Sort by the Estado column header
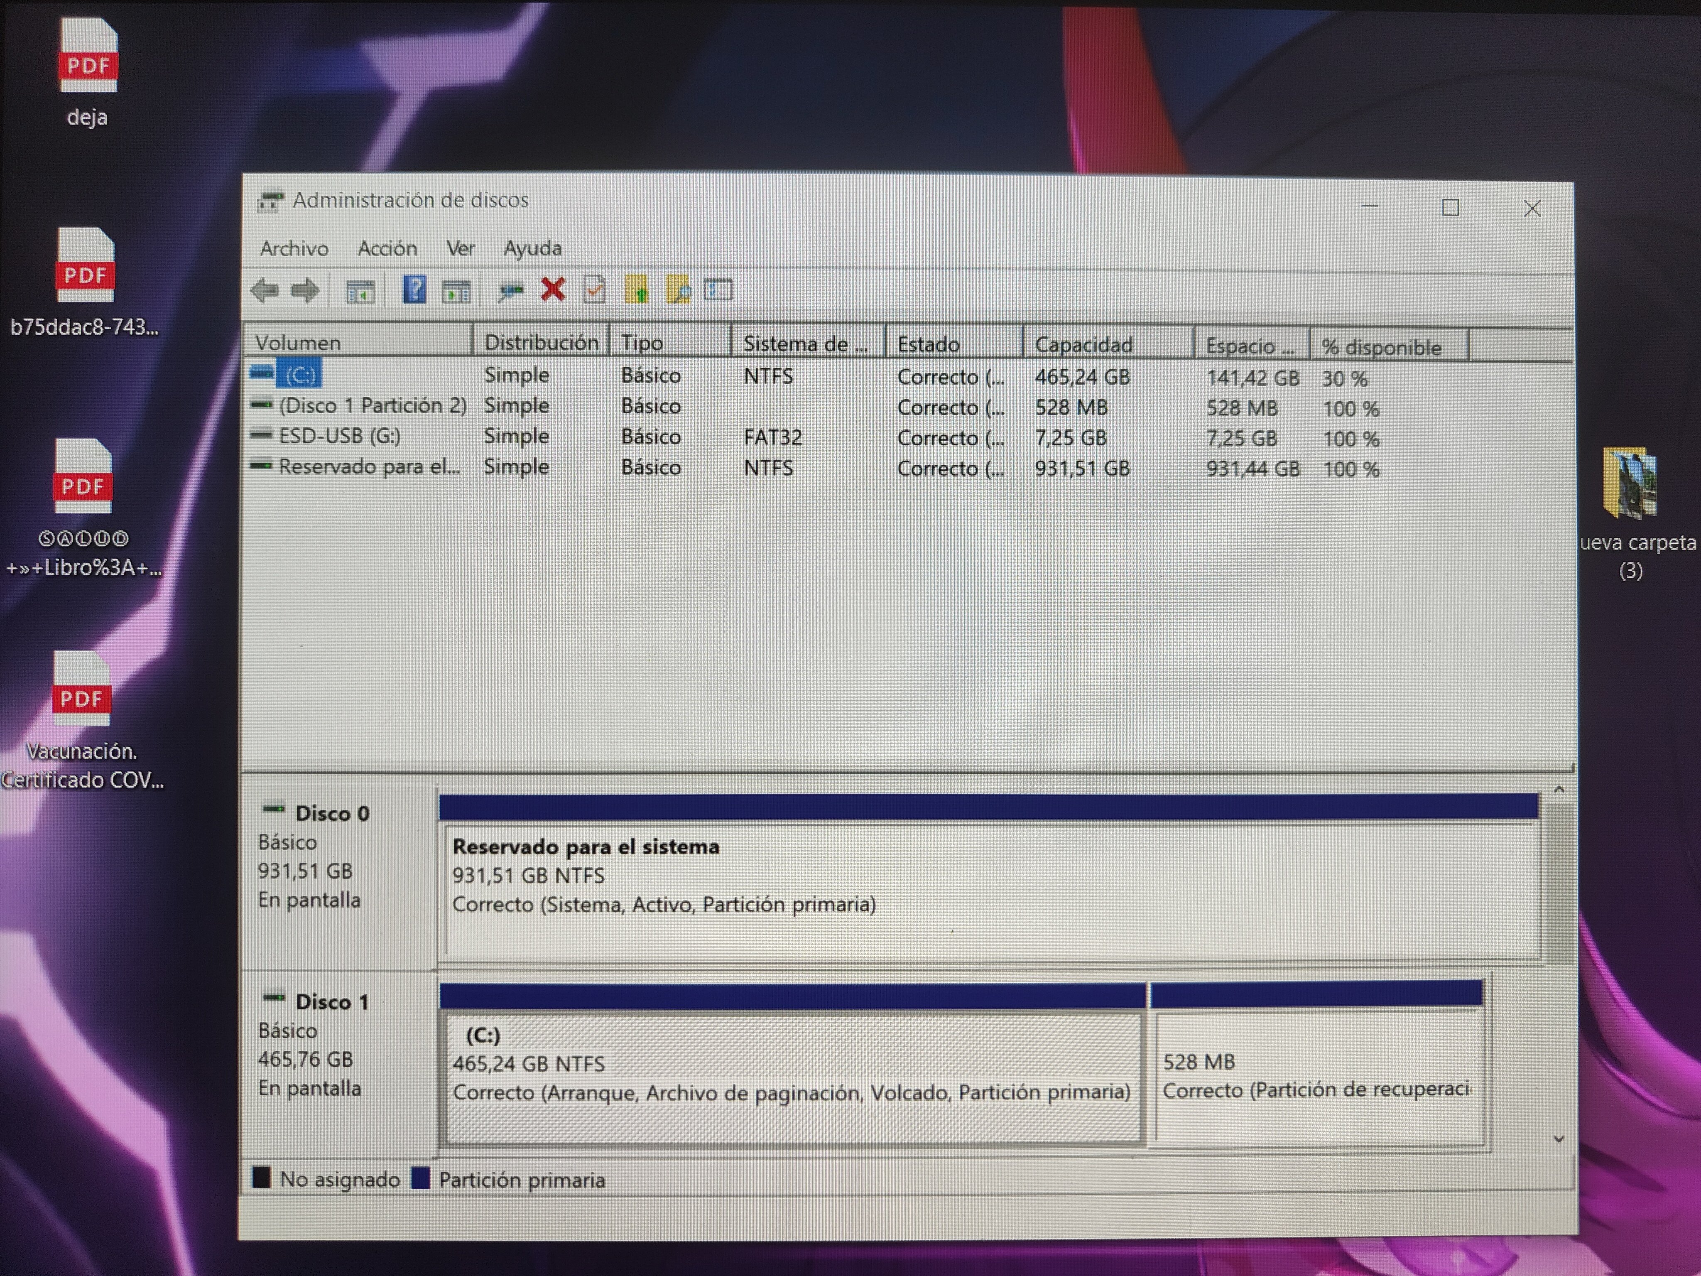This screenshot has height=1276, width=1701. pos(954,345)
